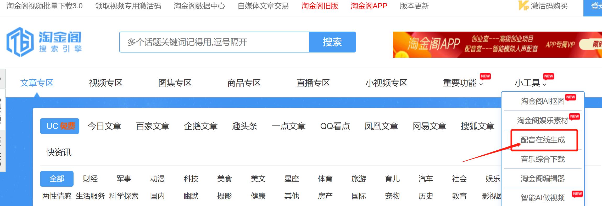Switch source to 百家文章
This screenshot has width=602, height=206.
[x=153, y=126]
